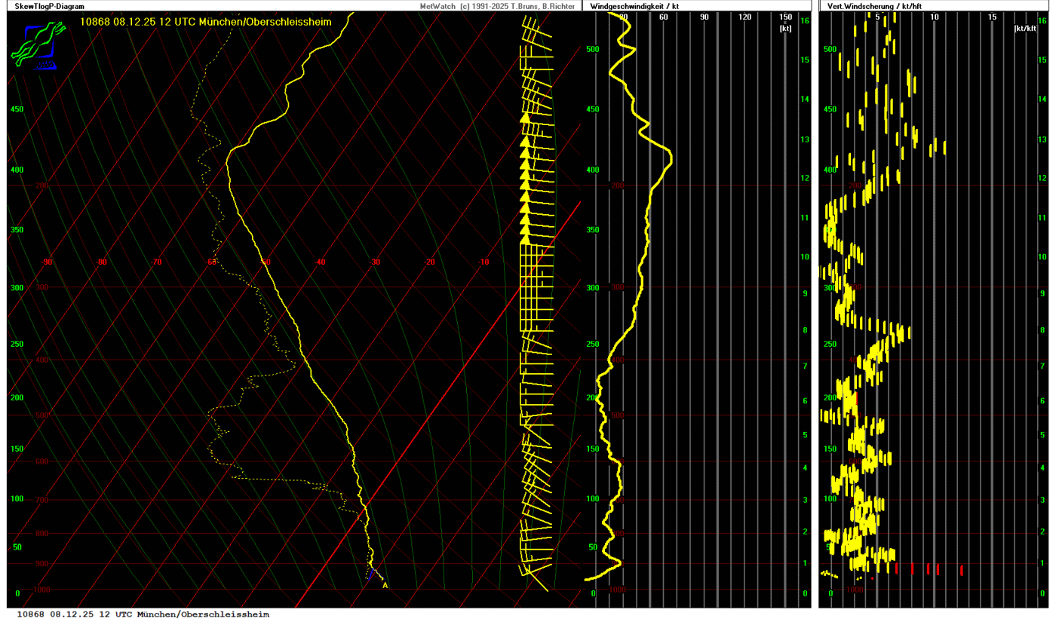Click the blue line segment at the sounding base
Viewport: 1056px width, 622px height.
point(370,574)
